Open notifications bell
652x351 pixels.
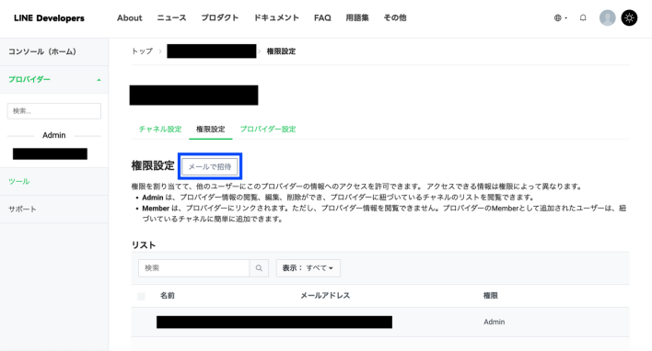tap(583, 17)
